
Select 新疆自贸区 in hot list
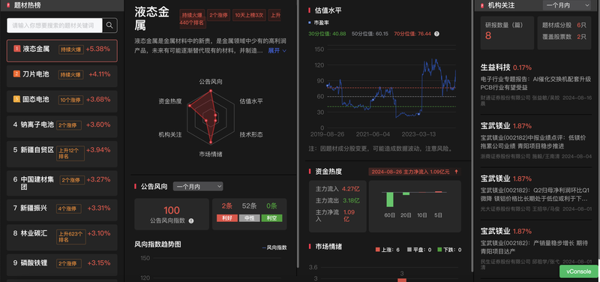62,154
